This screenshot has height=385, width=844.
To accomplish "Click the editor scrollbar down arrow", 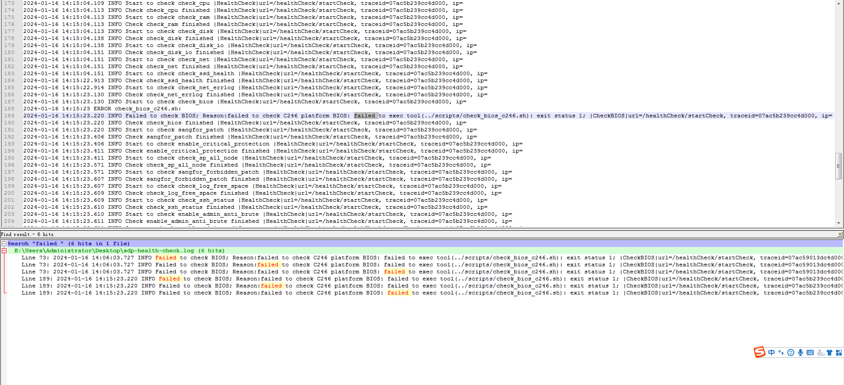I will [x=839, y=223].
